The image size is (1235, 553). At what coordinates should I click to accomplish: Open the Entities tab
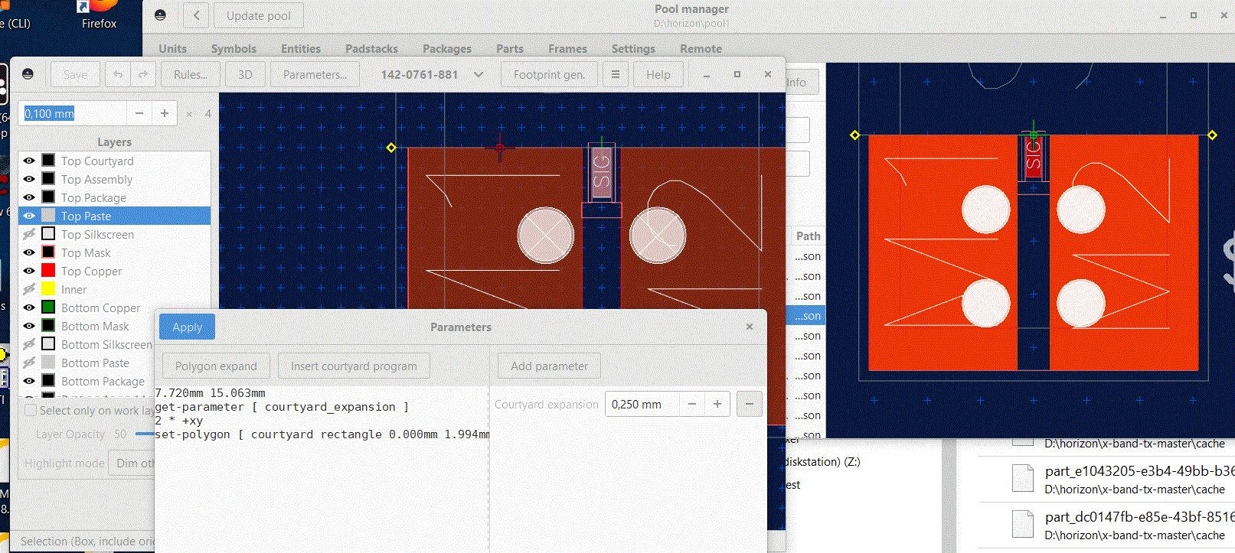(301, 48)
